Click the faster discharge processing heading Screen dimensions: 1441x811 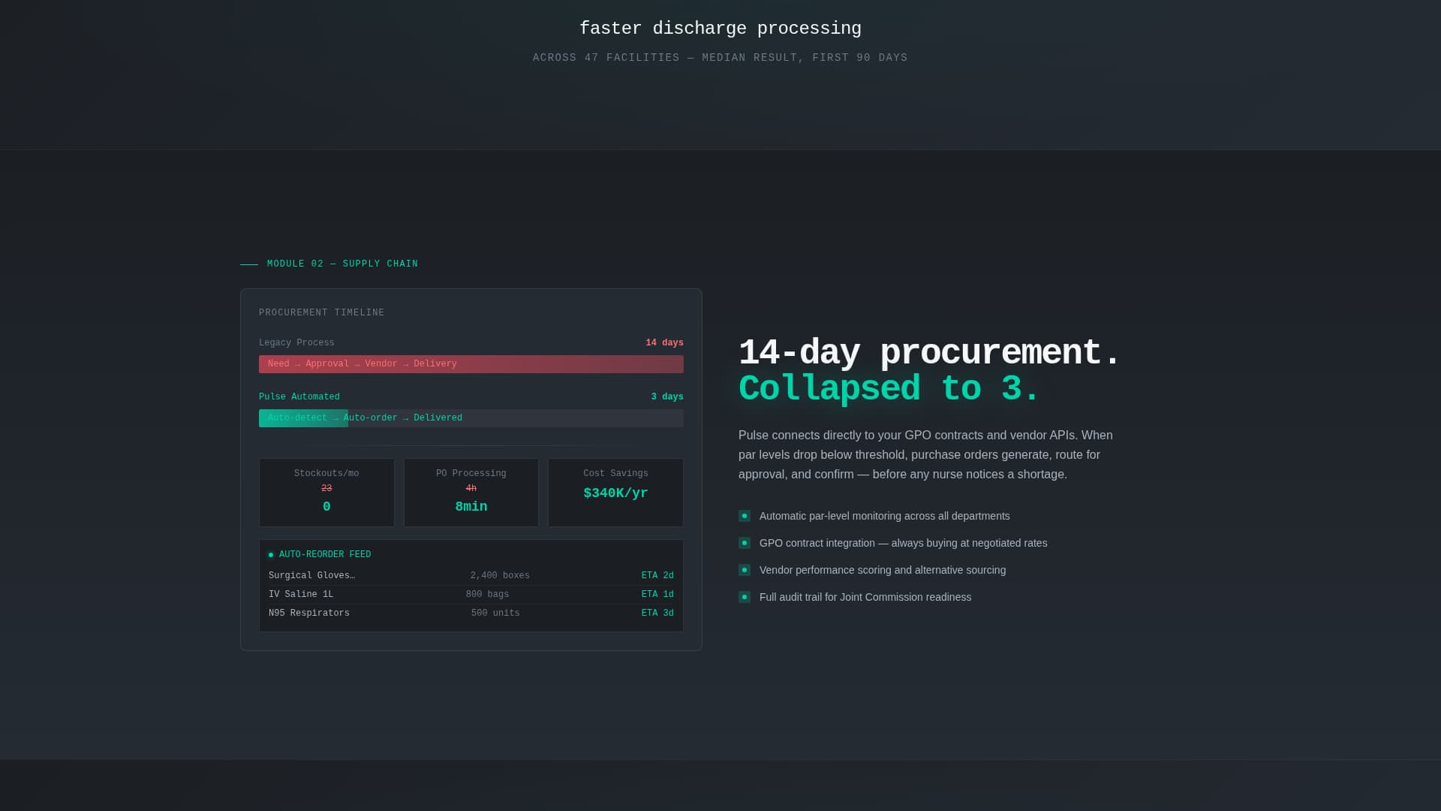coord(720,29)
